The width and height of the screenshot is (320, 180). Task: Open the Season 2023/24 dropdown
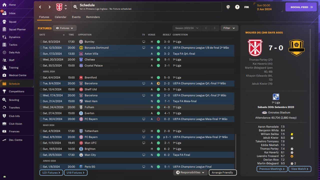pyautogui.click(x=186, y=28)
